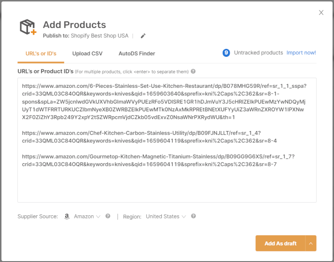Open the United States region dropdown
Screen dimensions: 334x262
pos(166,216)
